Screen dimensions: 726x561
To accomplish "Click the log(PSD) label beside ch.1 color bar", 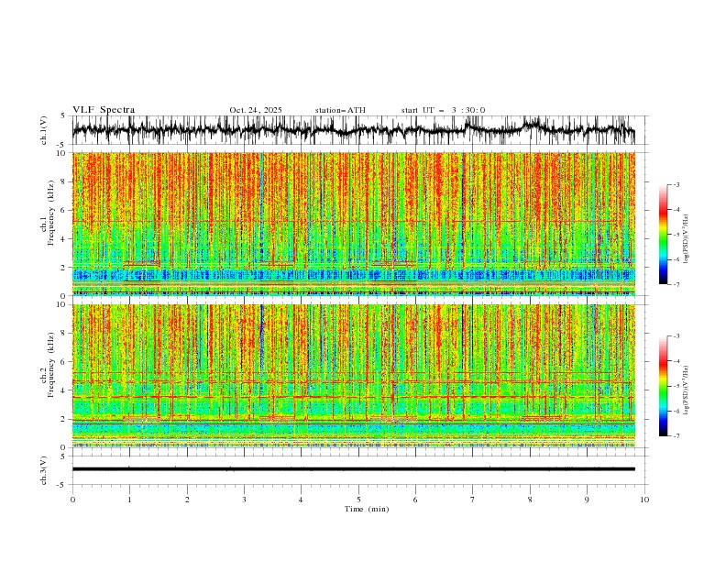I will coord(686,239).
